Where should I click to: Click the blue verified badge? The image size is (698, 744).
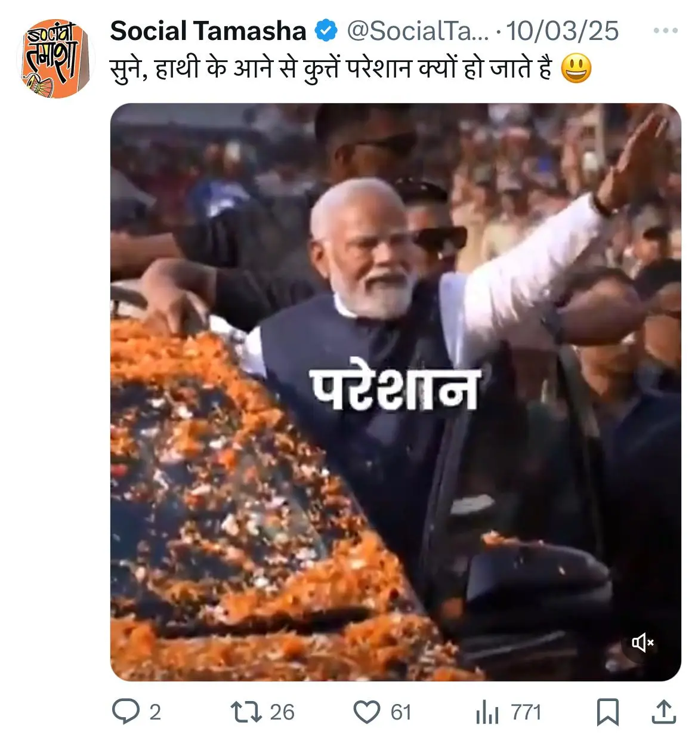point(326,31)
